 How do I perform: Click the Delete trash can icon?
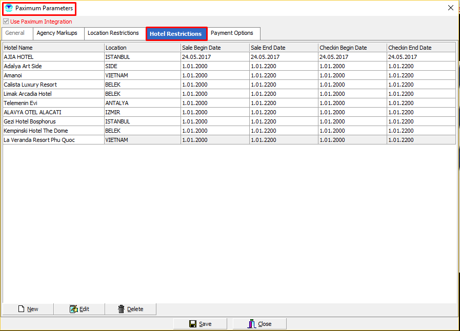pyautogui.click(x=121, y=309)
